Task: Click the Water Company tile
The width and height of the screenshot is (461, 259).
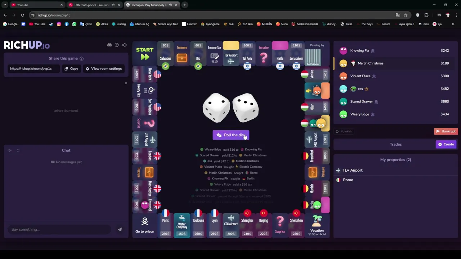Action: pos(182,226)
